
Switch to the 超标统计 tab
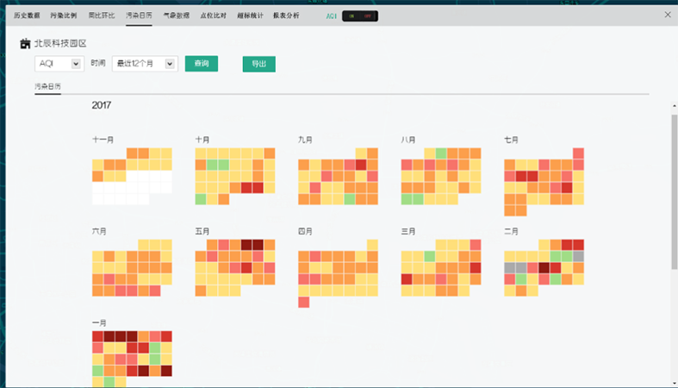pyautogui.click(x=249, y=16)
